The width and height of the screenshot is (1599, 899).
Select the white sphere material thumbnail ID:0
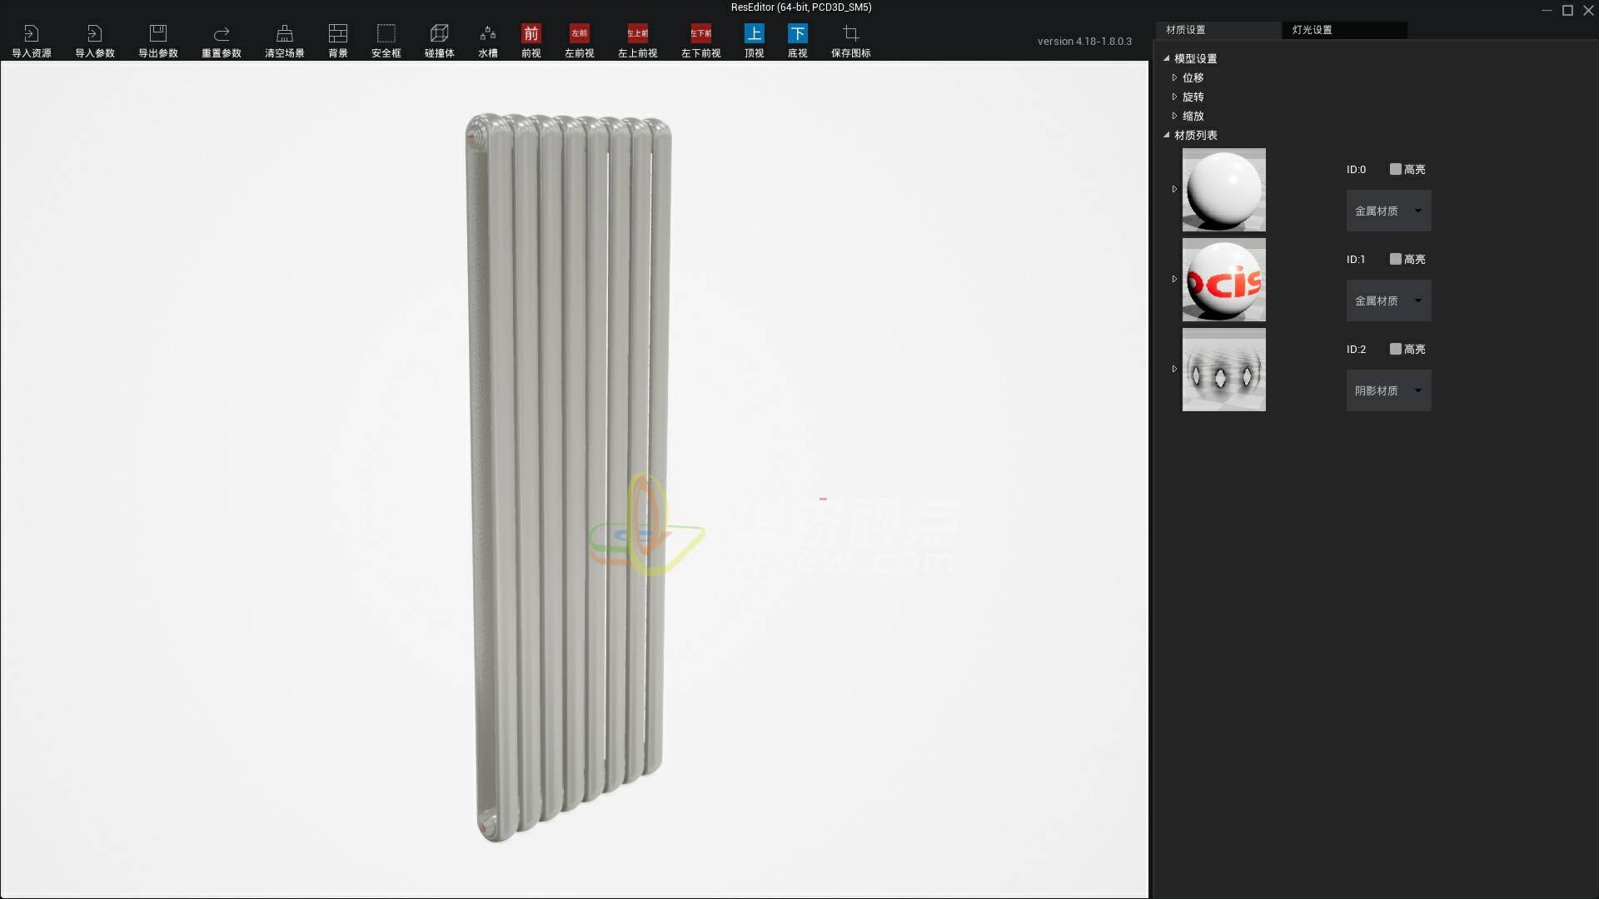tap(1223, 190)
